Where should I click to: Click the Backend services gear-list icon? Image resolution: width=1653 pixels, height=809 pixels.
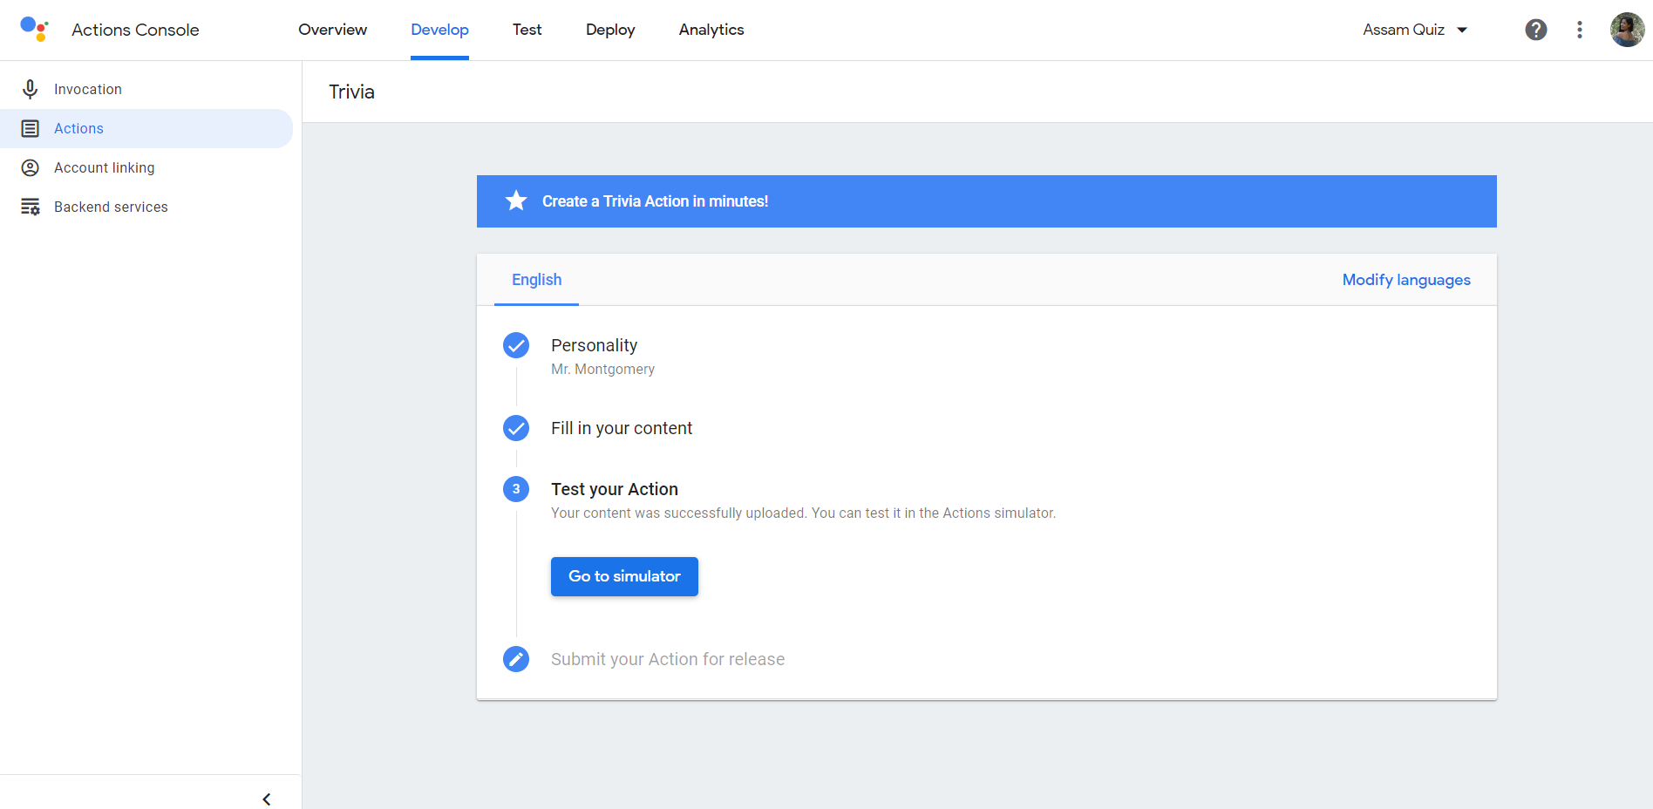coord(31,207)
